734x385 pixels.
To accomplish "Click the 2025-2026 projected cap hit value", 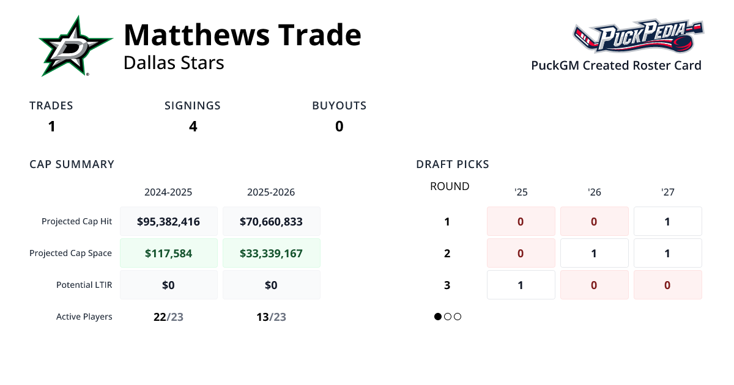I will point(272,221).
